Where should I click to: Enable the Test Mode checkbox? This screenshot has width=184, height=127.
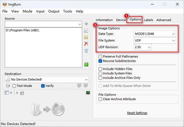[14, 86]
